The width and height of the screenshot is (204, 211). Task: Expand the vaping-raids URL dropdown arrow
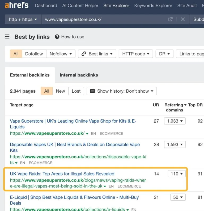(x=105, y=186)
